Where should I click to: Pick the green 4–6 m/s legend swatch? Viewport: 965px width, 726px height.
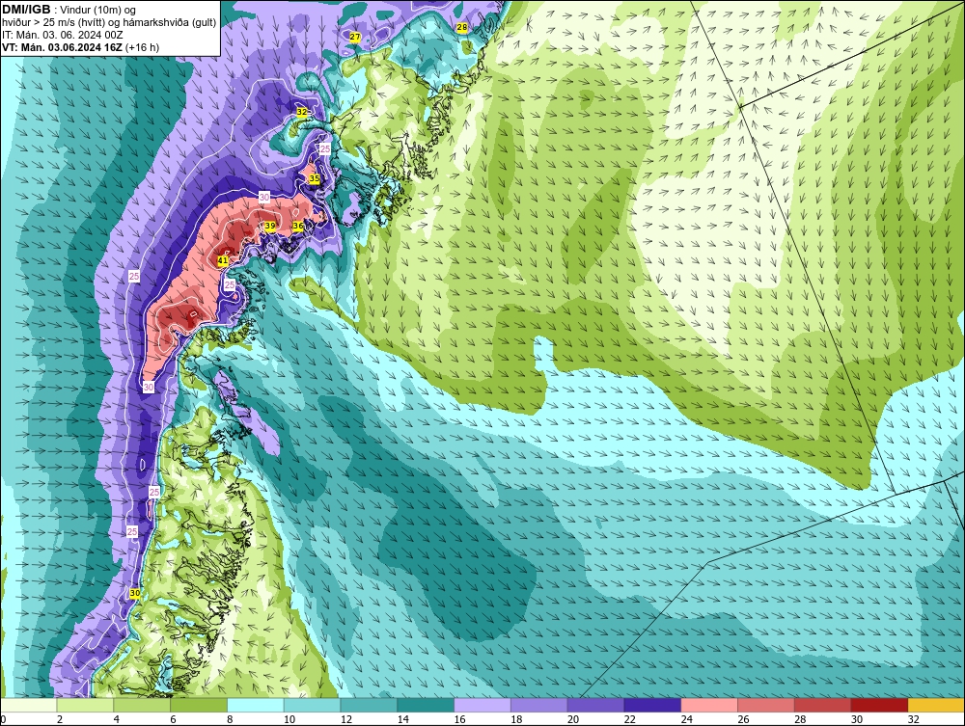pos(142,705)
